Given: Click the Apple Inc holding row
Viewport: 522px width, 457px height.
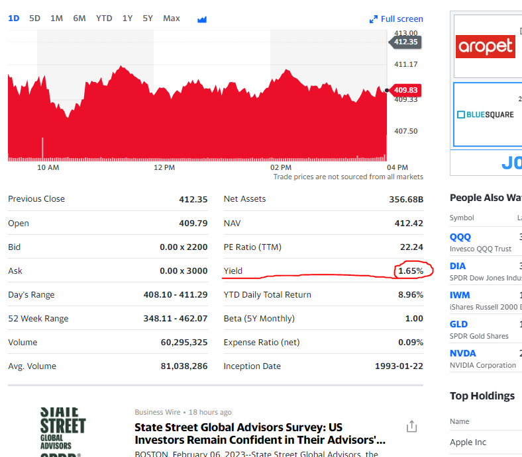Looking at the screenshot, I should coord(486,442).
